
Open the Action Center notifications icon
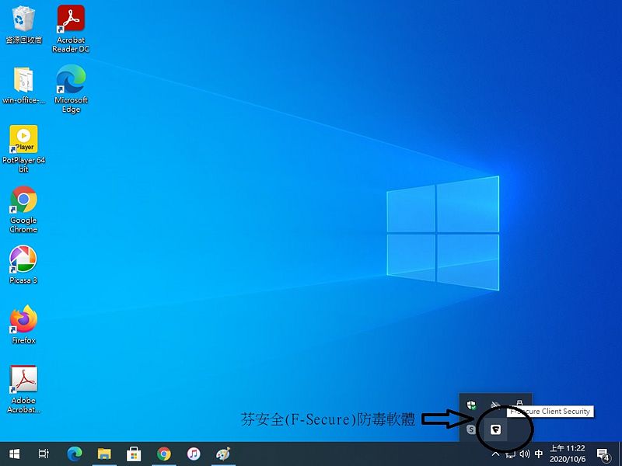603,454
